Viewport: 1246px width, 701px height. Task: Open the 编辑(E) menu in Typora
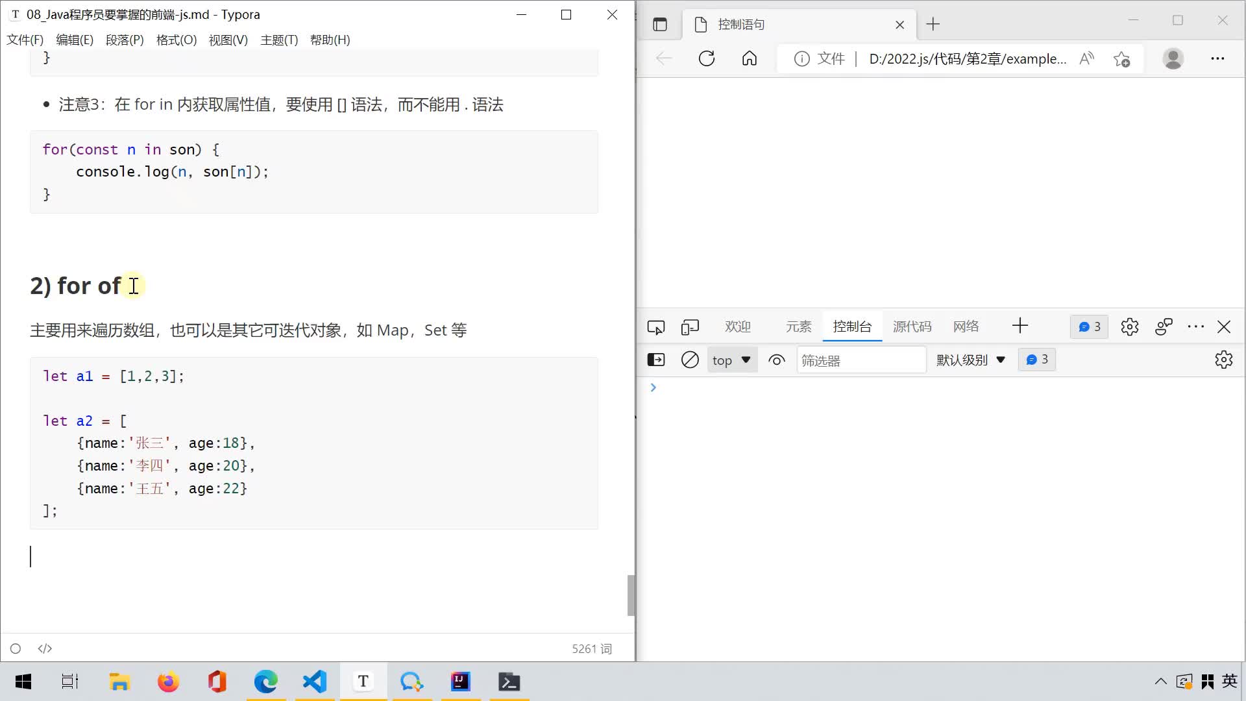tap(75, 40)
